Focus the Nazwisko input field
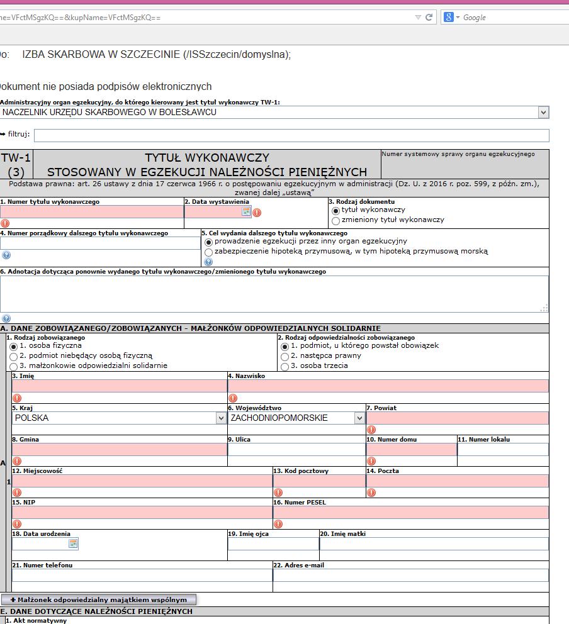 click(x=388, y=386)
